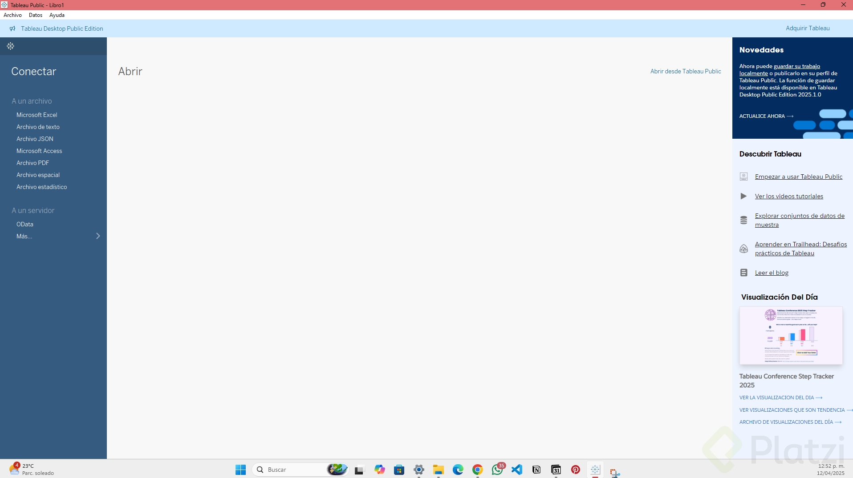The image size is (853, 478).
Task: Connect to an OData server
Action: point(25,224)
